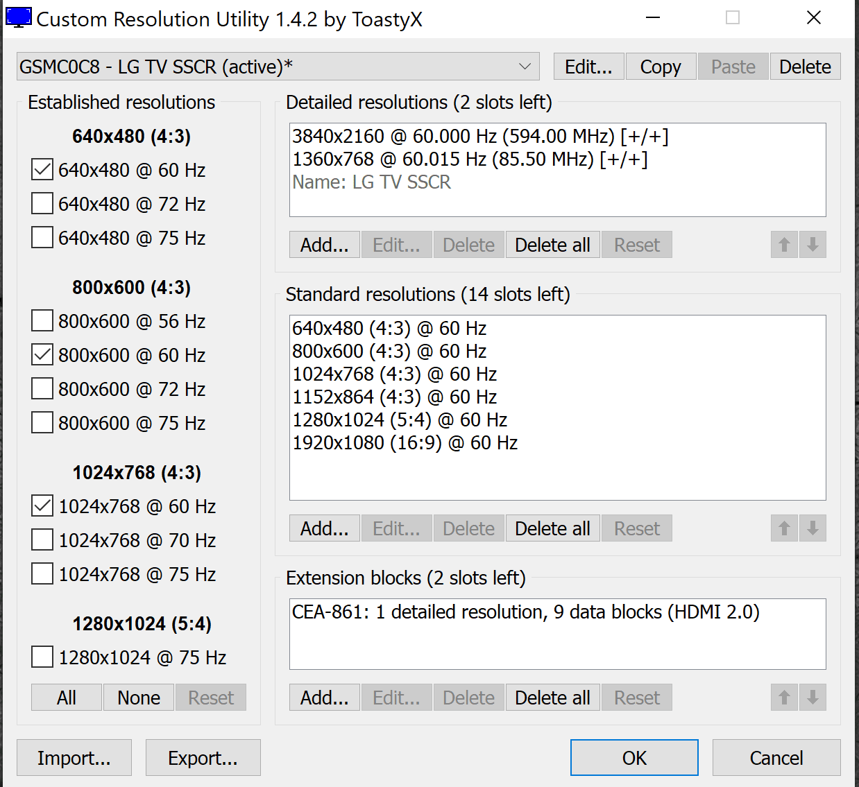
Task: Move standard resolution down with arrow
Action: click(813, 528)
